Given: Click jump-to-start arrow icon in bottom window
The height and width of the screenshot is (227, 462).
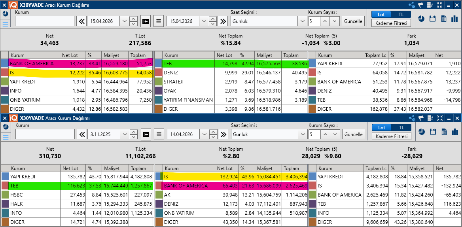Looking at the screenshot, I should click(146, 134).
